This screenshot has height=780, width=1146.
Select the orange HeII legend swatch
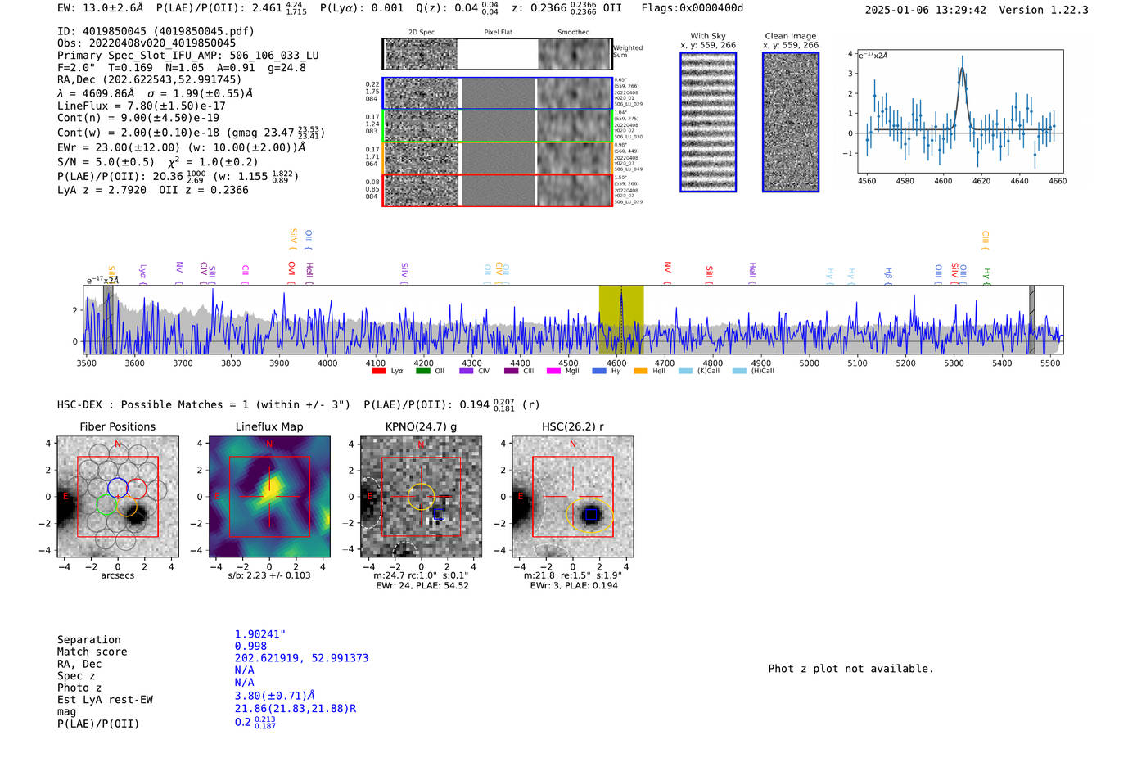pos(641,371)
